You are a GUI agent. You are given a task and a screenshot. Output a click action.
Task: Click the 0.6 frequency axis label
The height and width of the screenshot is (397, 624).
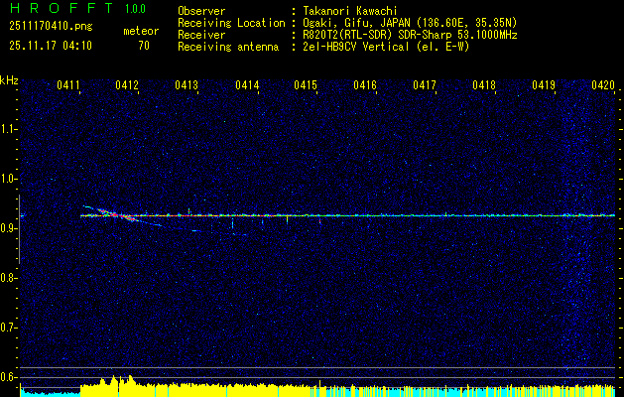[10, 376]
